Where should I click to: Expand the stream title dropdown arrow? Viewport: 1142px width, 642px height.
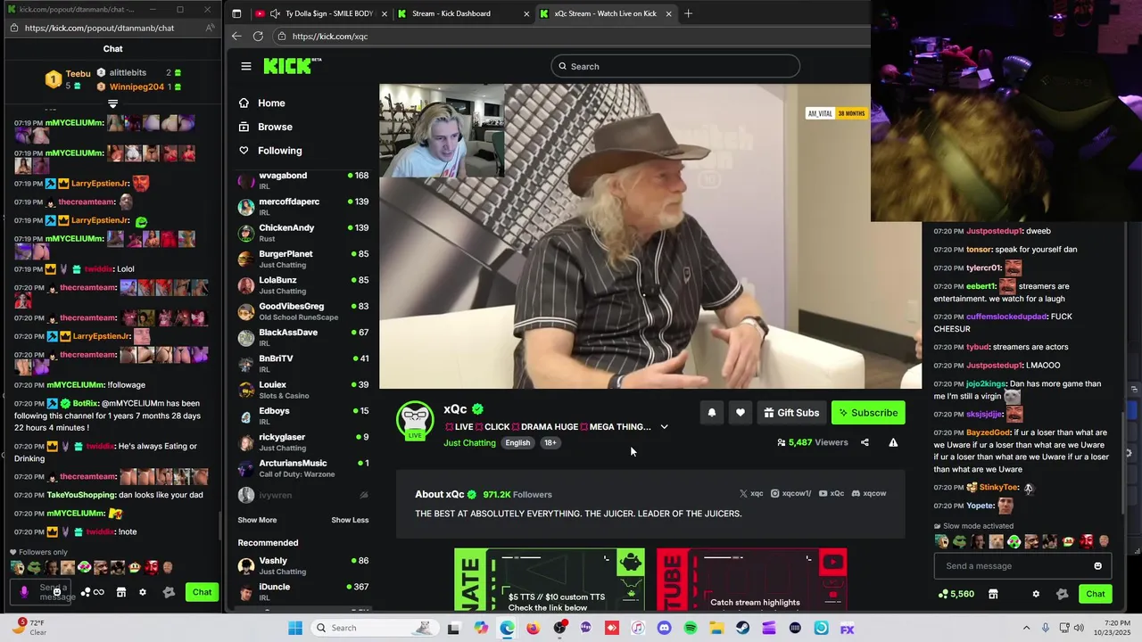(x=664, y=427)
